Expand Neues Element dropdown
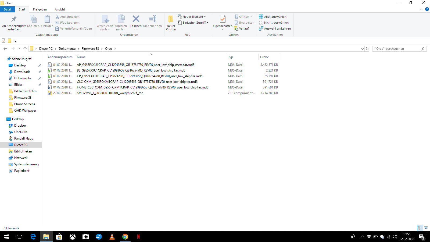Viewport: 430px width, 242px height. coord(205,17)
